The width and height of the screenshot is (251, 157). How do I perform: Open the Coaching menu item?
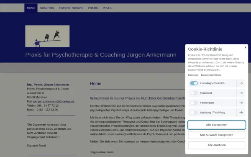pos(47,8)
